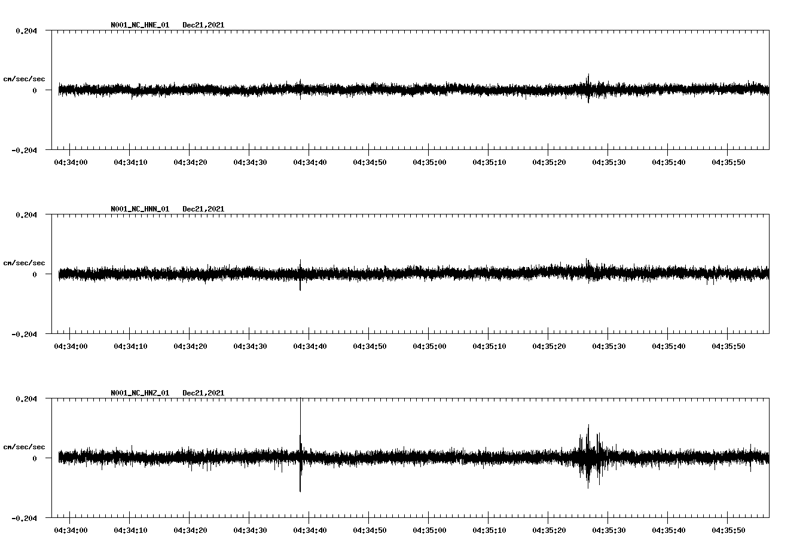Click 04:34:50 time label under HNE plot

point(370,162)
